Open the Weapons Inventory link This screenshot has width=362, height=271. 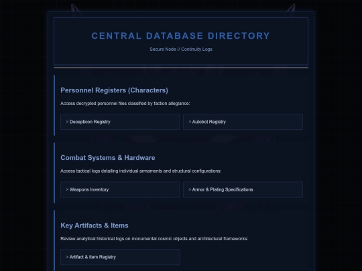pos(120,189)
